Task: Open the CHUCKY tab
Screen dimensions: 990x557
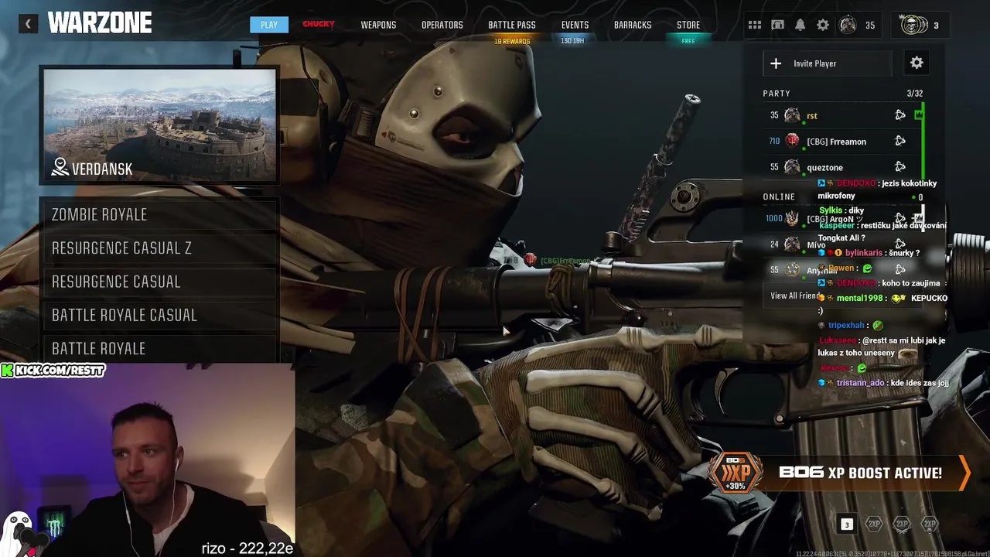Action: click(319, 24)
